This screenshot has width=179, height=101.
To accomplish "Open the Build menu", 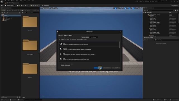I will (21, 1).
